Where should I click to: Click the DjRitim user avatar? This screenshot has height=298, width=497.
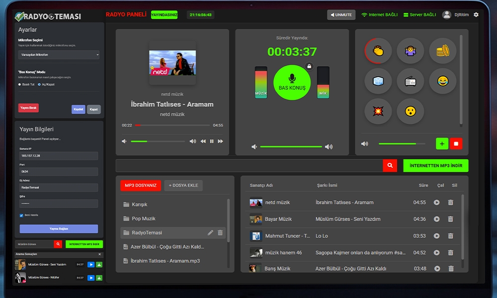coord(447,14)
